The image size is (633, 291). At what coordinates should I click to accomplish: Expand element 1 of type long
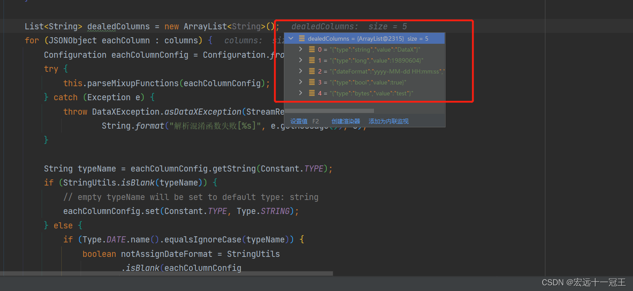coord(301,60)
